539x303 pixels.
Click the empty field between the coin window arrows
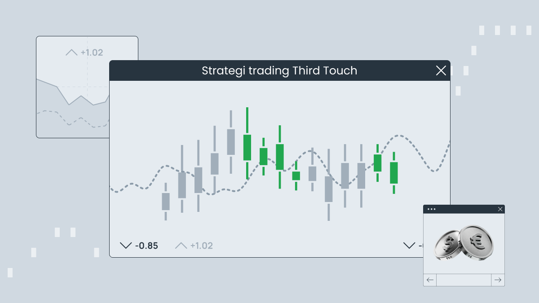[x=464, y=280]
